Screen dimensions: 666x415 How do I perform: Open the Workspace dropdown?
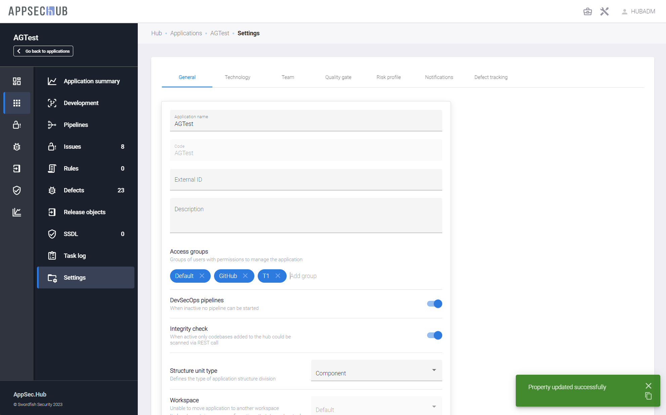click(x=376, y=407)
